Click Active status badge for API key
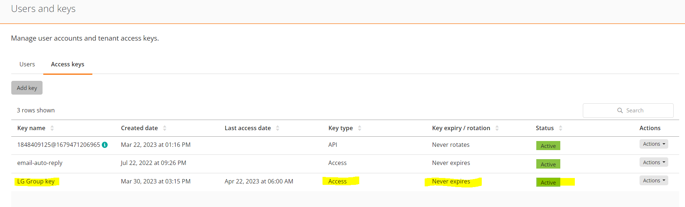 [548, 146]
